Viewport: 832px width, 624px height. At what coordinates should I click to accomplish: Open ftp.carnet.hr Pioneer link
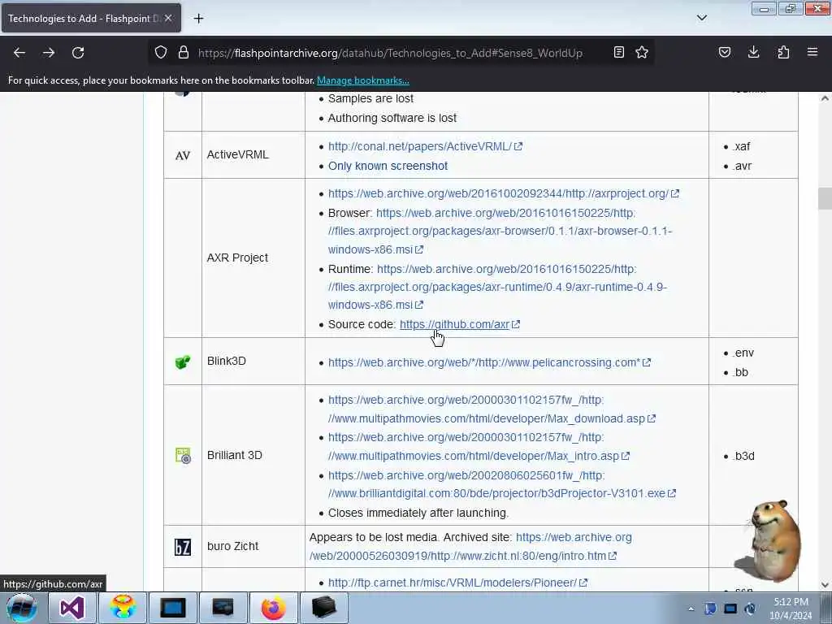(x=457, y=583)
